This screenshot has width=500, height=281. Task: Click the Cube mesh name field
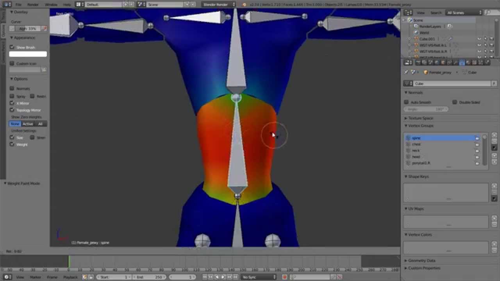pyautogui.click(x=452, y=84)
